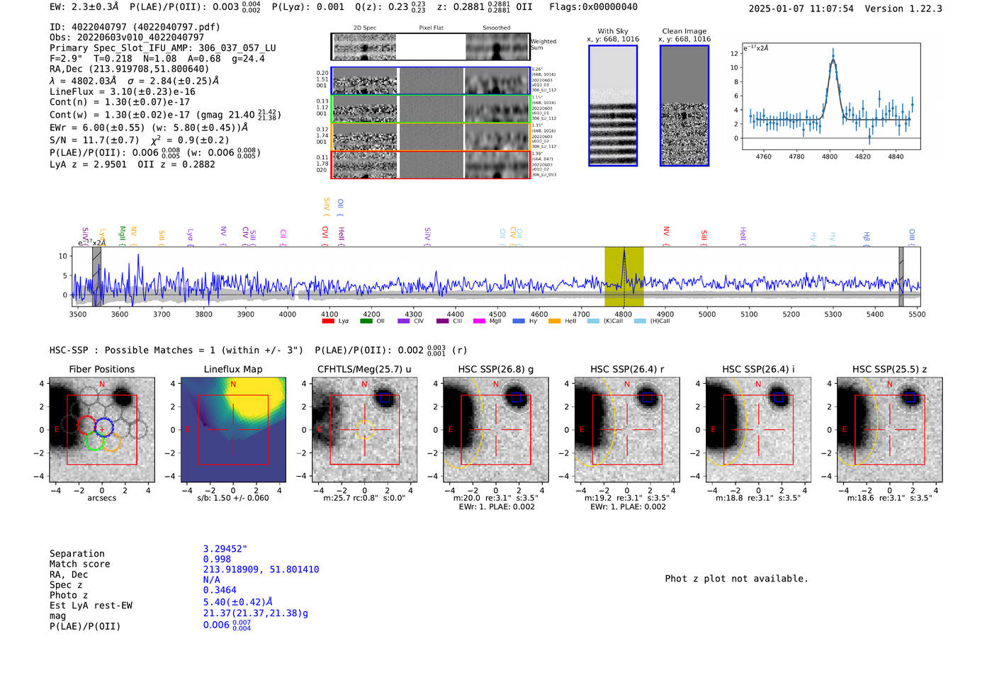Click the Separation value 3.29452"

225,549
